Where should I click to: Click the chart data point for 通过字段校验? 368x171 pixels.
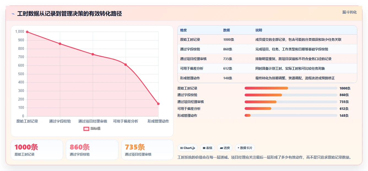click(60, 44)
